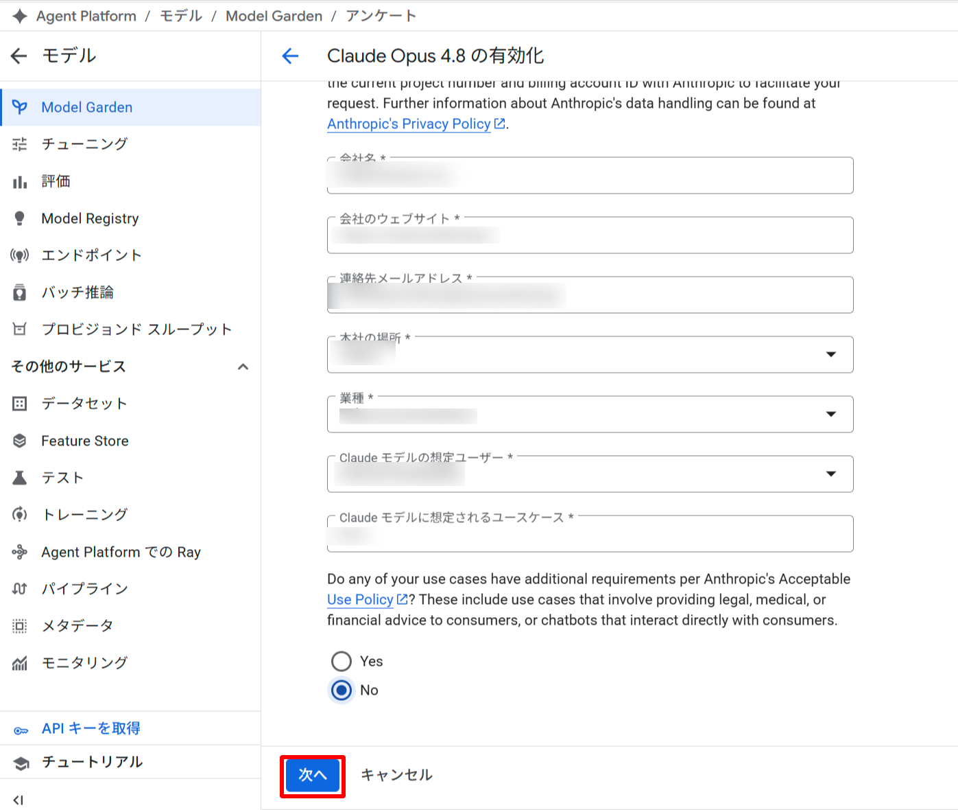This screenshot has height=810, width=958.
Task: Select the Yes radio button
Action: [x=342, y=661]
